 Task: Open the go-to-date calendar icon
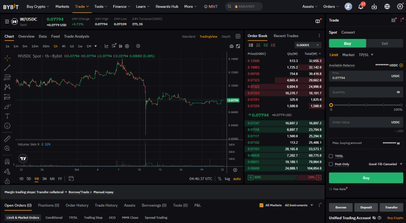click(x=71, y=178)
